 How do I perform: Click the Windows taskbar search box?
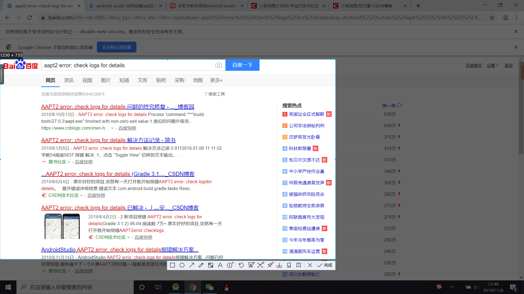click(x=75, y=287)
